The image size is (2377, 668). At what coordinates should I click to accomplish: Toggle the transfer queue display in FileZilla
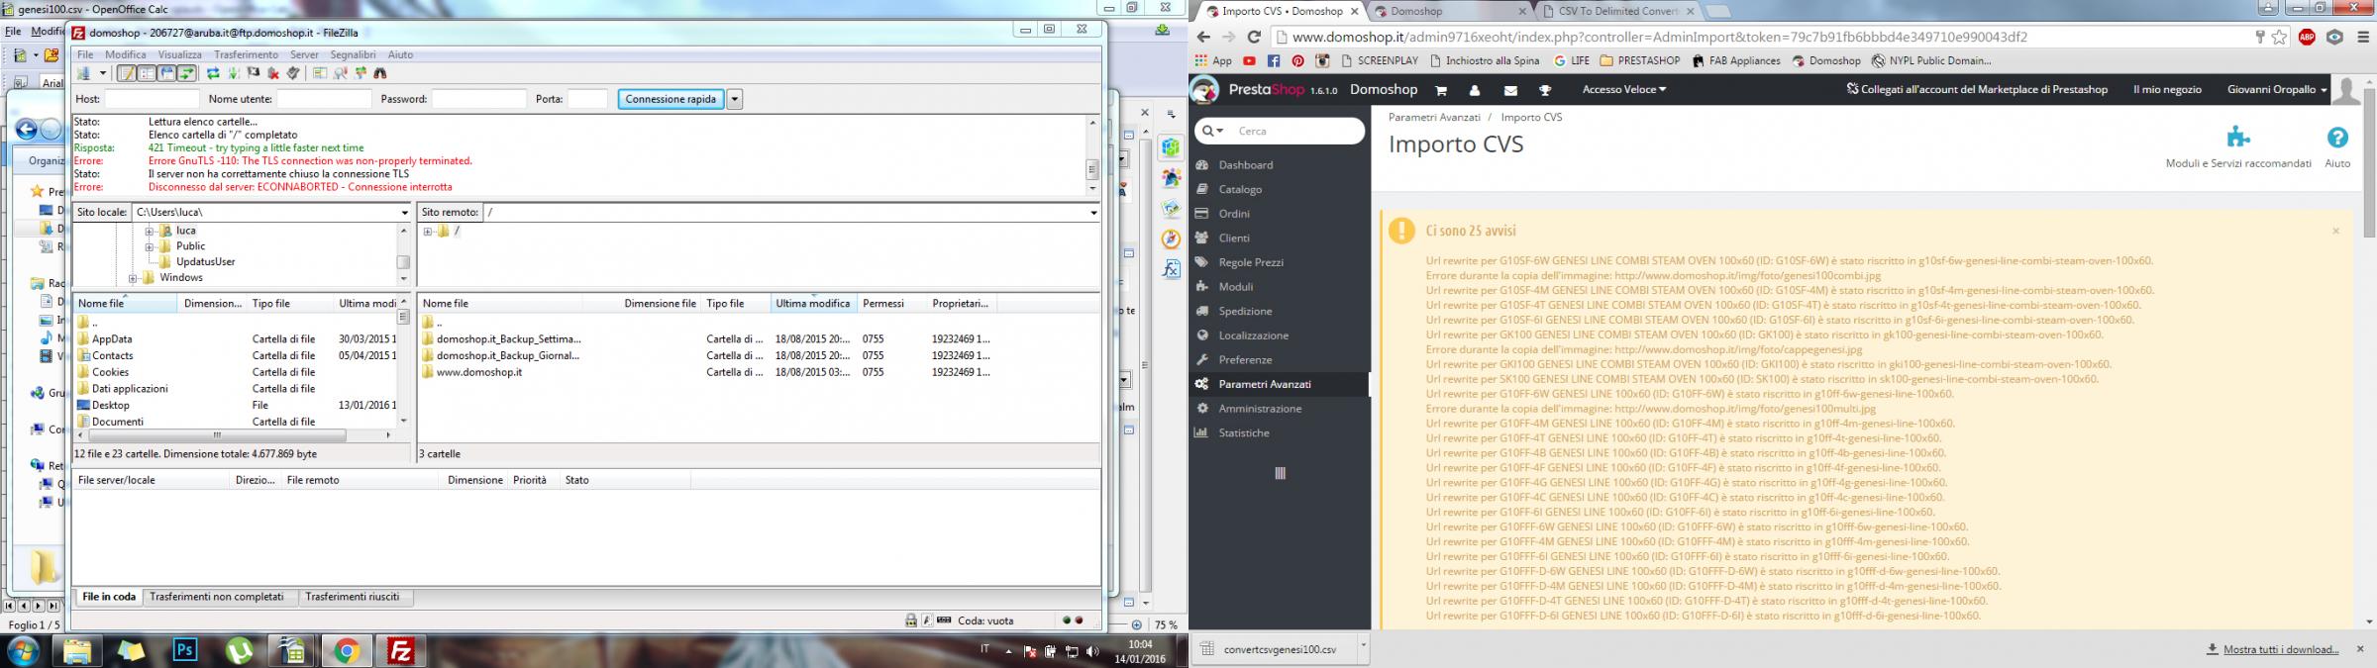pos(186,73)
